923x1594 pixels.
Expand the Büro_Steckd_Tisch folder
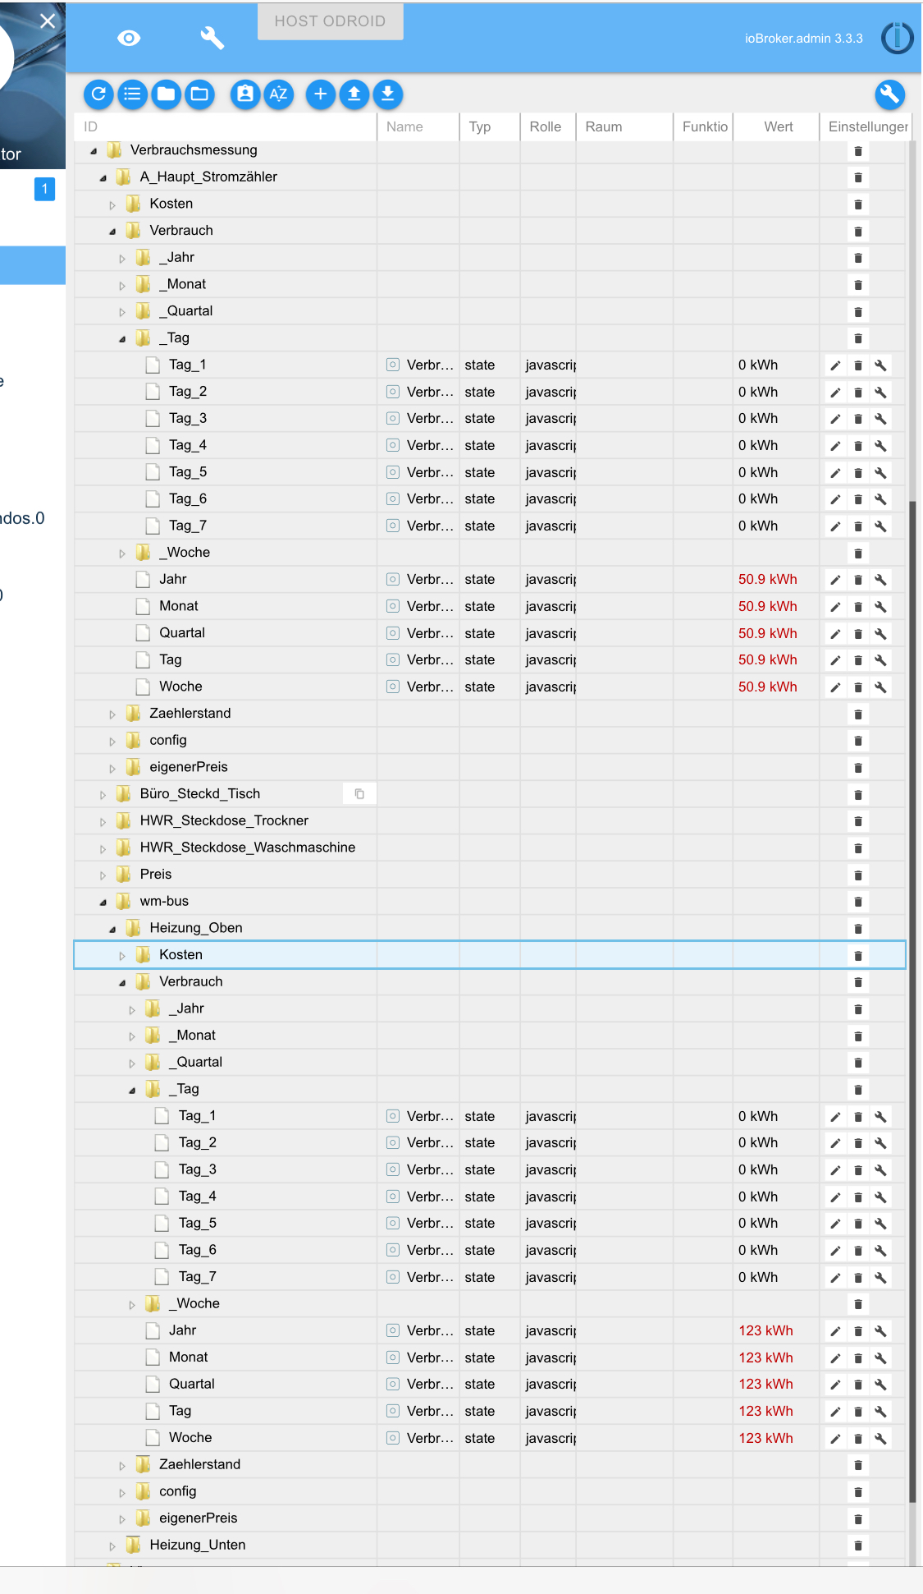[x=103, y=794]
